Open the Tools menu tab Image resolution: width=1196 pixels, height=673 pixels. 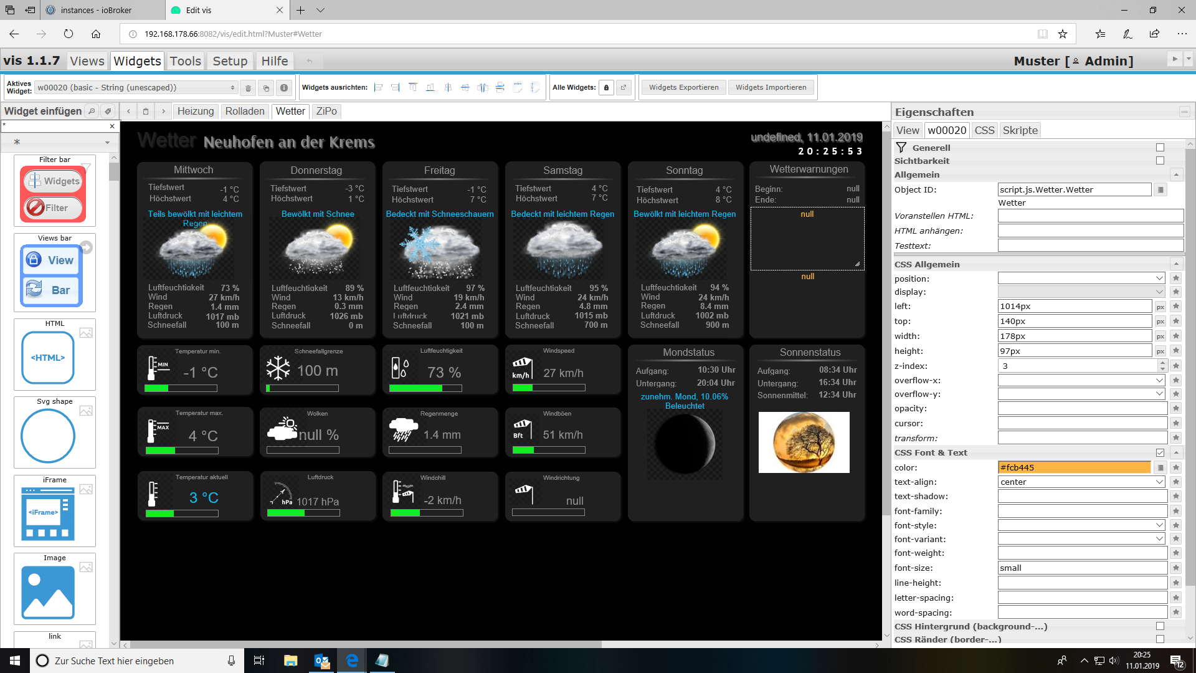186,61
